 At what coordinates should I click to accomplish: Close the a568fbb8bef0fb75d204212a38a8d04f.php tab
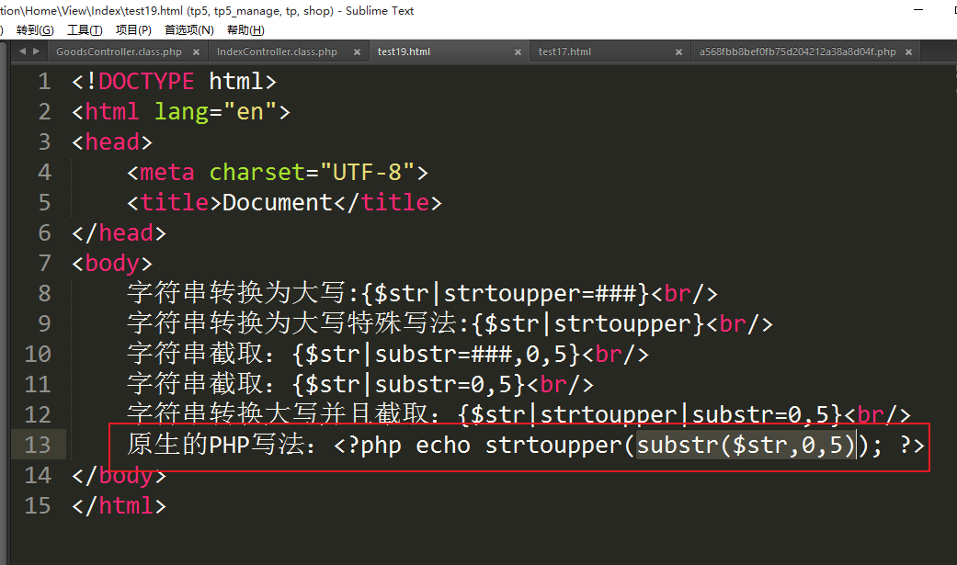tap(909, 52)
